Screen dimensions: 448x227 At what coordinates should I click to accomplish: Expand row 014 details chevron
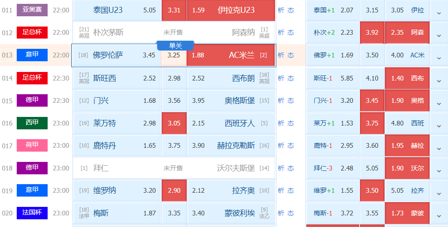point(439,81)
